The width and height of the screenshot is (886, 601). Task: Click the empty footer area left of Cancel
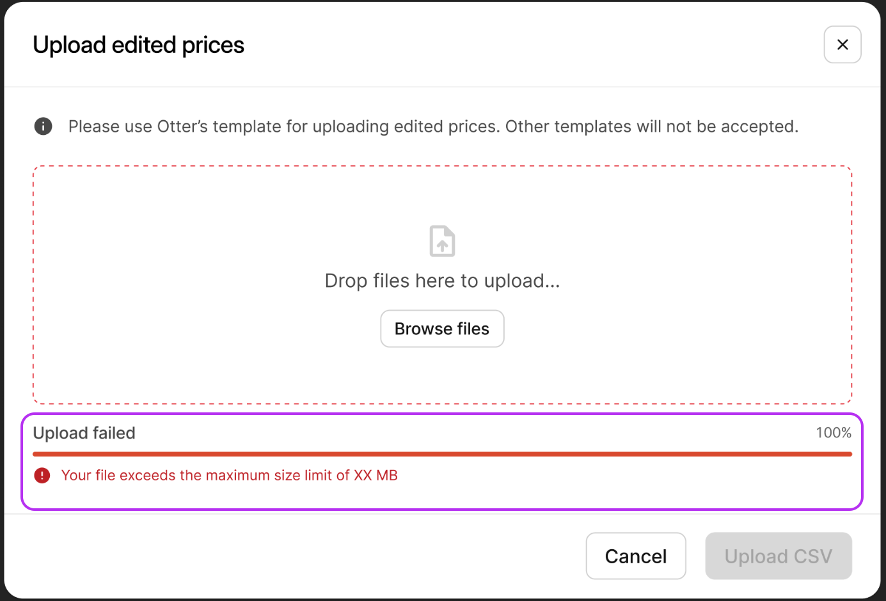[x=288, y=556]
